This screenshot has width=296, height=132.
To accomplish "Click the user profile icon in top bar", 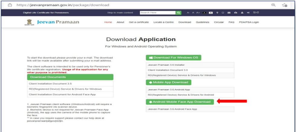I will [x=242, y=13].
